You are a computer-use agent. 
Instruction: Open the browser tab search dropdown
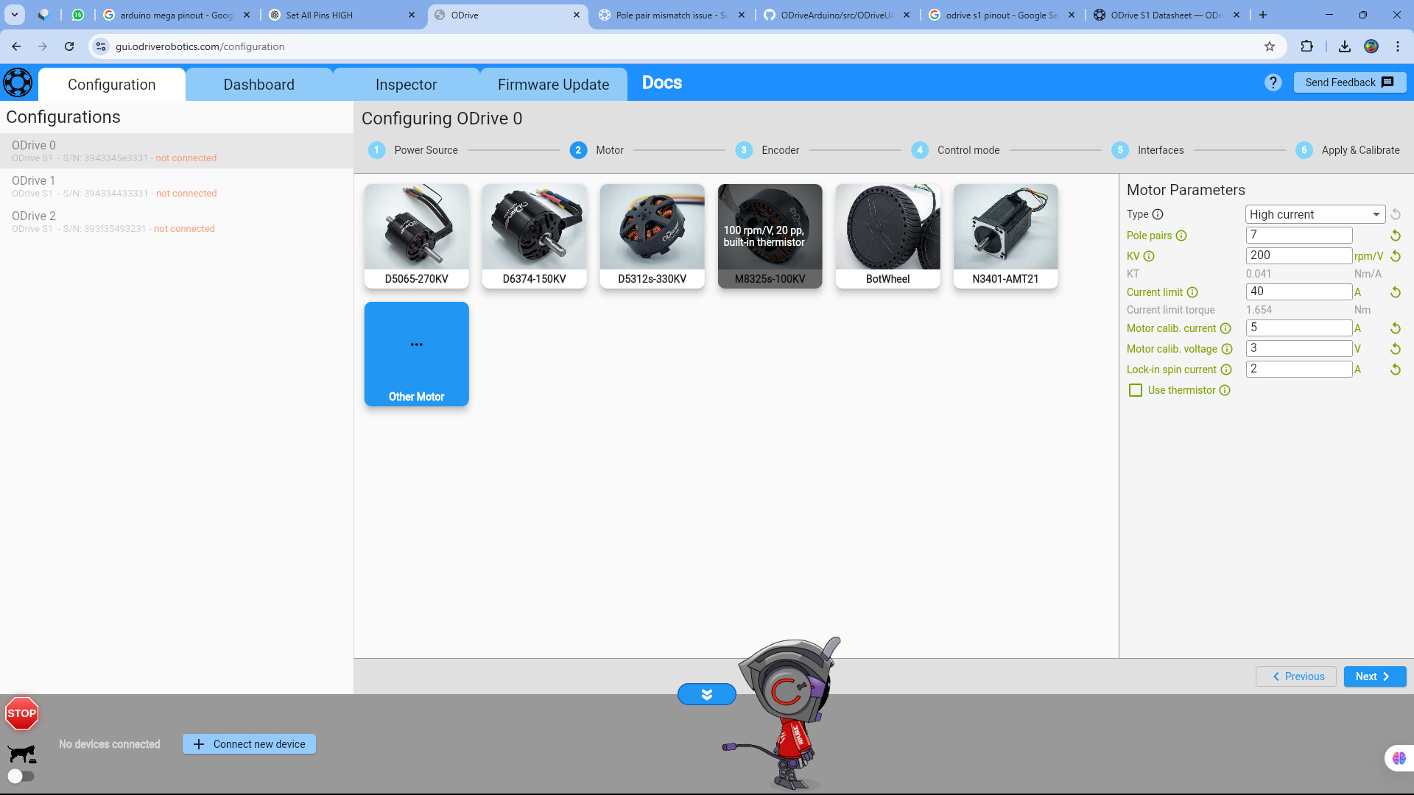tap(15, 15)
